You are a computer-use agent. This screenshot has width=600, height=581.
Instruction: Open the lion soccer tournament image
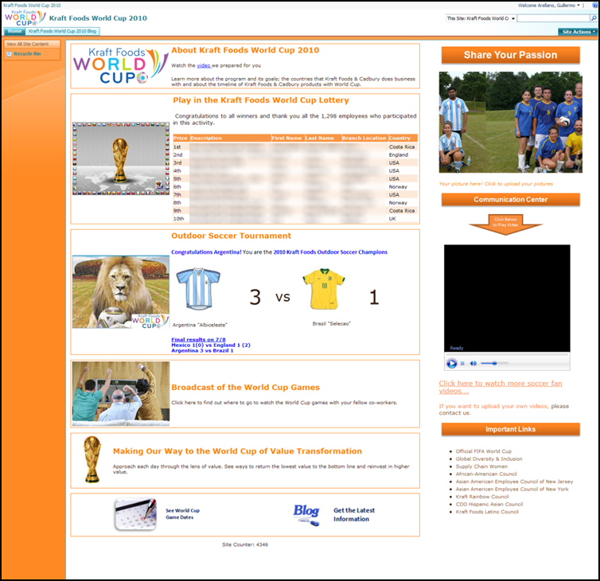tap(121, 291)
